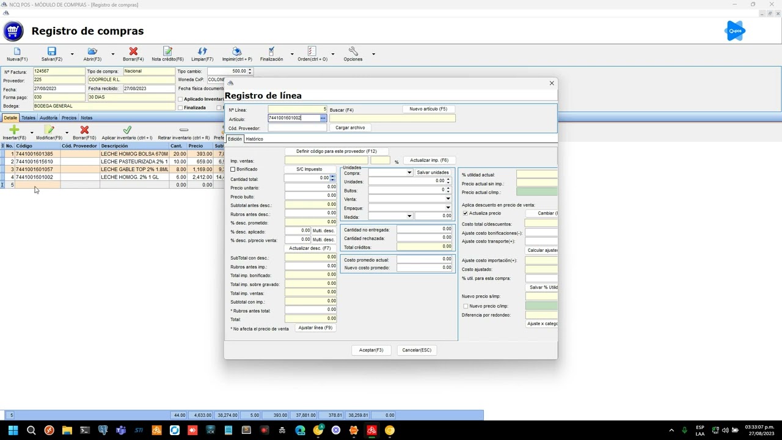Click the Nueva (F1) new document icon
782x440 pixels.
coord(17,52)
